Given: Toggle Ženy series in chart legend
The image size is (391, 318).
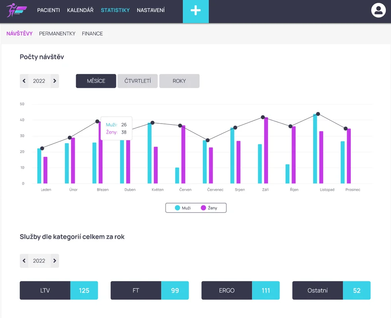Looking at the screenshot, I should click(x=209, y=208).
